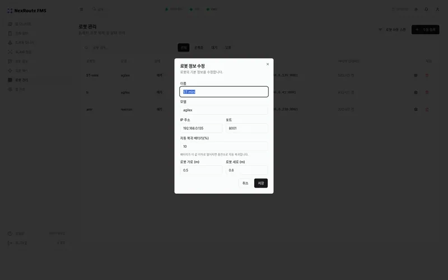Click the ST-mini name in the table
The height and width of the screenshot is (280, 448).
(x=92, y=76)
